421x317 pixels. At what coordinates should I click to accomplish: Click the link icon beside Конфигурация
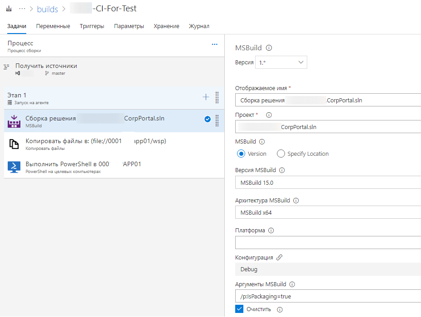[279, 257]
